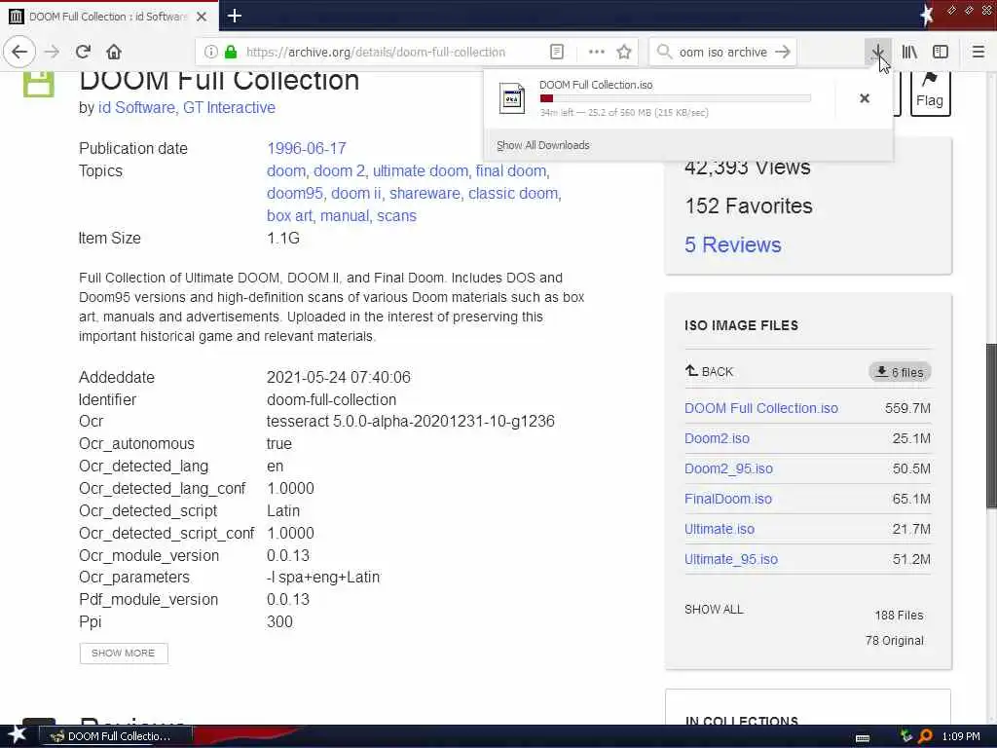The height and width of the screenshot is (748, 997).
Task: Click the search magnifier icon in search box
Action: 664,53
